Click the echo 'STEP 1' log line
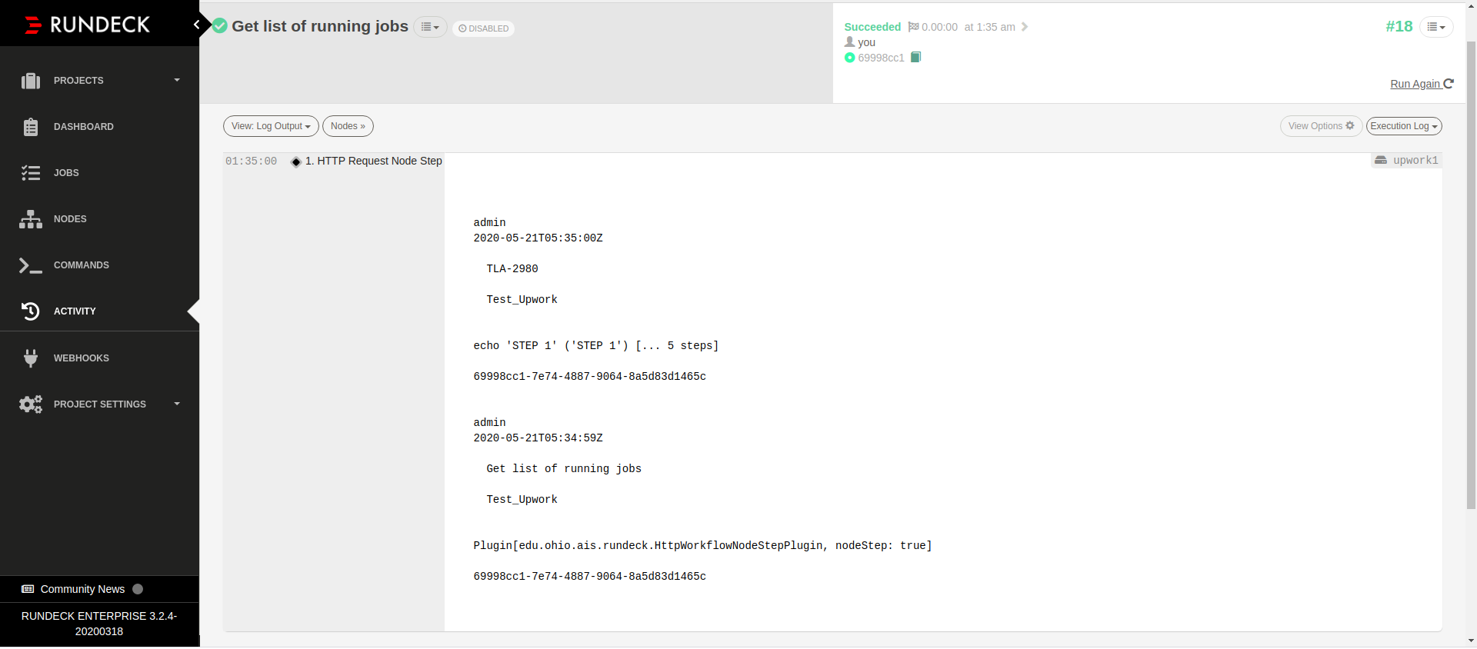Viewport: 1477px width, 649px height. [x=596, y=346]
